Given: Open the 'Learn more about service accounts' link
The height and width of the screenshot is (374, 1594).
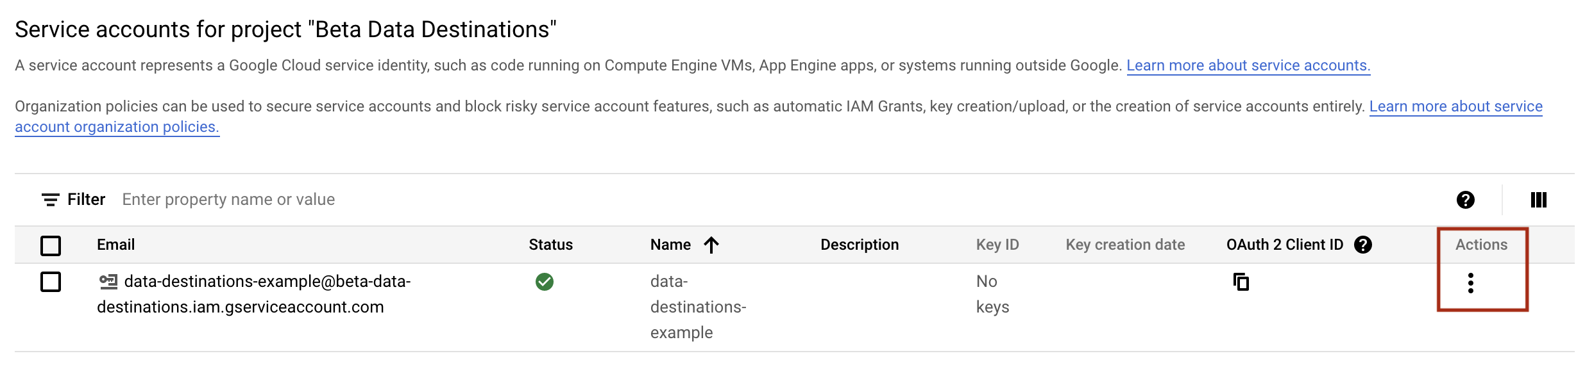Looking at the screenshot, I should 1248,65.
